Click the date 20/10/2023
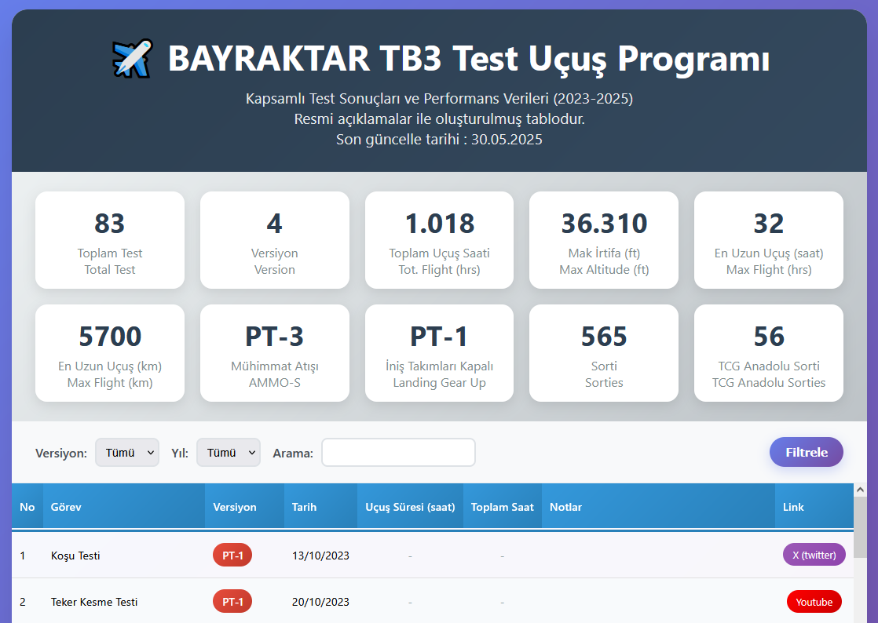878x623 pixels. tap(320, 603)
